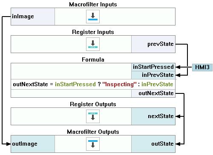Click the Register Outputs title
Viewport: 213px width, 155px height.
coord(93,104)
